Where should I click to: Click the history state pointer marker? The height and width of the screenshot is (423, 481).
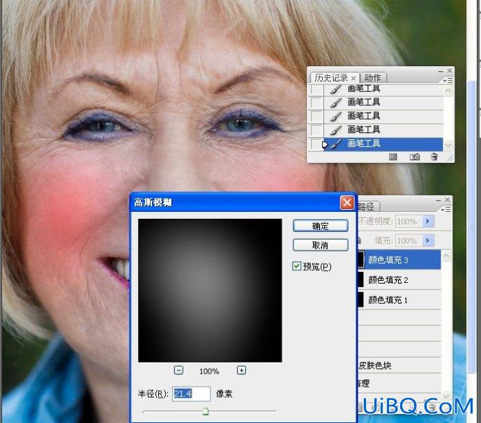tap(325, 144)
